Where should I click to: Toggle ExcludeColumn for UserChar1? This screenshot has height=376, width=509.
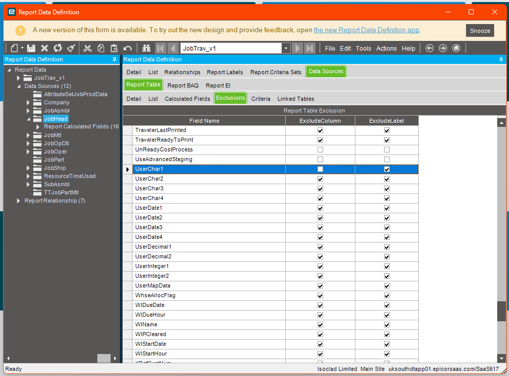click(x=320, y=169)
